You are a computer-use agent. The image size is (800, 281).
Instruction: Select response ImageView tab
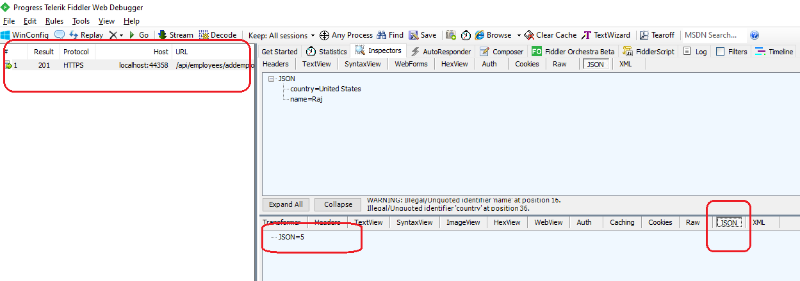(x=463, y=222)
